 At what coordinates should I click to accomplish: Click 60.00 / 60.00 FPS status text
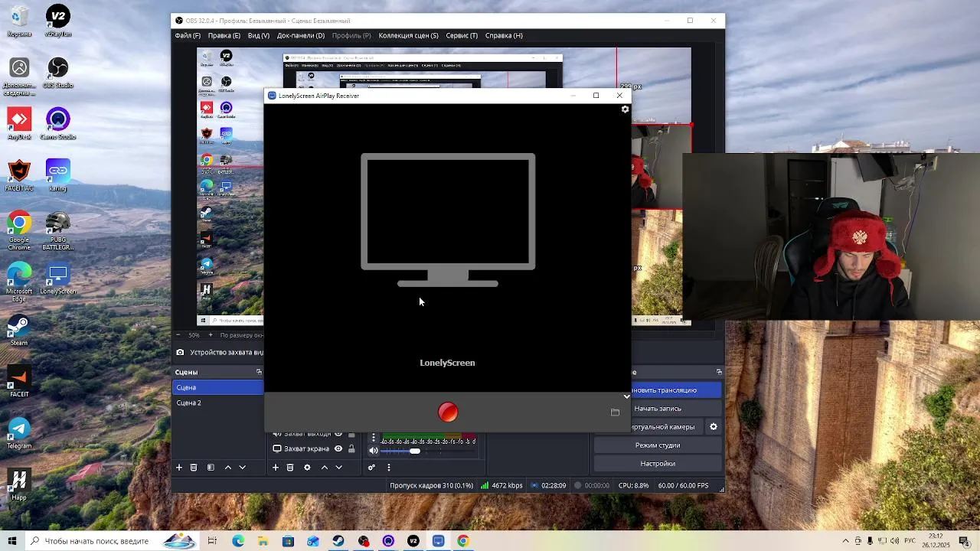click(x=684, y=485)
